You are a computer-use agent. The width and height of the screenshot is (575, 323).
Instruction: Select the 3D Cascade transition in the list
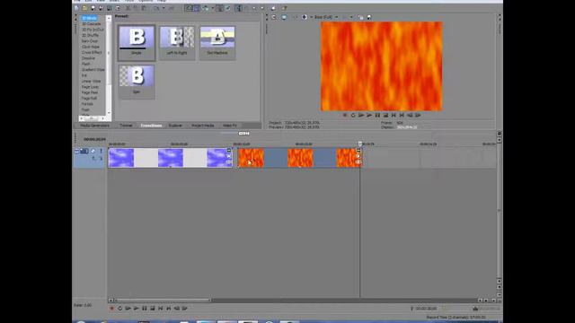point(91,24)
